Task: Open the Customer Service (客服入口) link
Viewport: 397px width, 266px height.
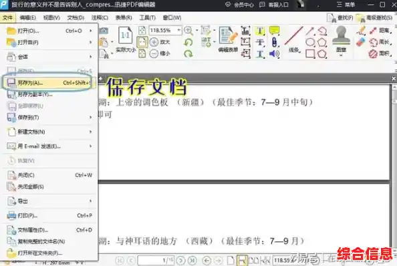Action: 274,5
